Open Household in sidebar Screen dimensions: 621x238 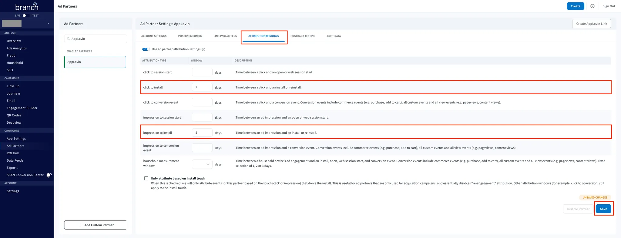[x=15, y=63]
